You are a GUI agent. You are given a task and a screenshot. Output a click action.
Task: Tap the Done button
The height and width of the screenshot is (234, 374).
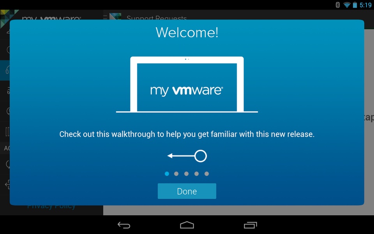(187, 191)
